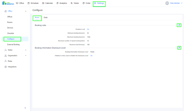The image size is (184, 111).
Task: Click the Configure page heading
Action: [x=38, y=10]
